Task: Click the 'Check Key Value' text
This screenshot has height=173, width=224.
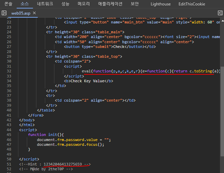Action: pyautogui.click(x=87, y=81)
